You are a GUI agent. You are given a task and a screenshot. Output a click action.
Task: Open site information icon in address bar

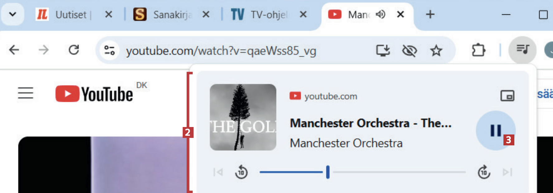109,50
